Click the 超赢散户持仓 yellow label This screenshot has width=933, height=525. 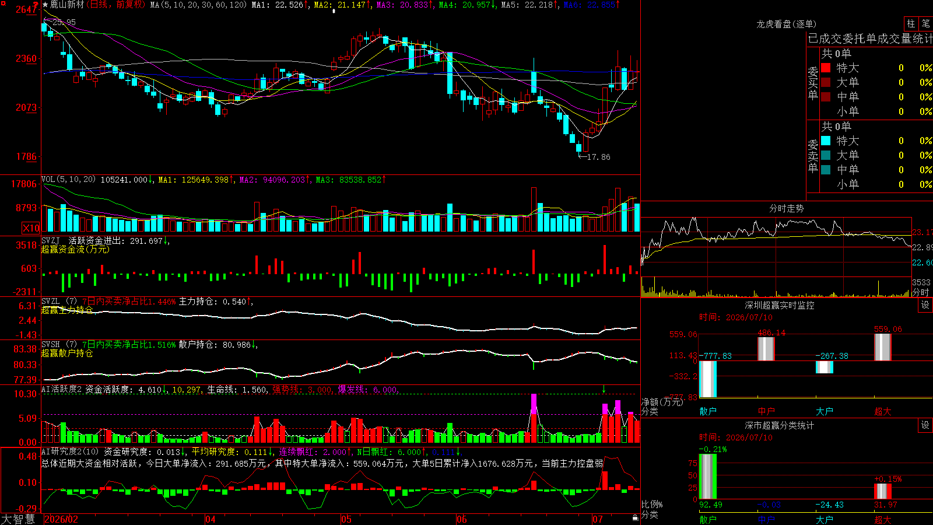coord(67,353)
